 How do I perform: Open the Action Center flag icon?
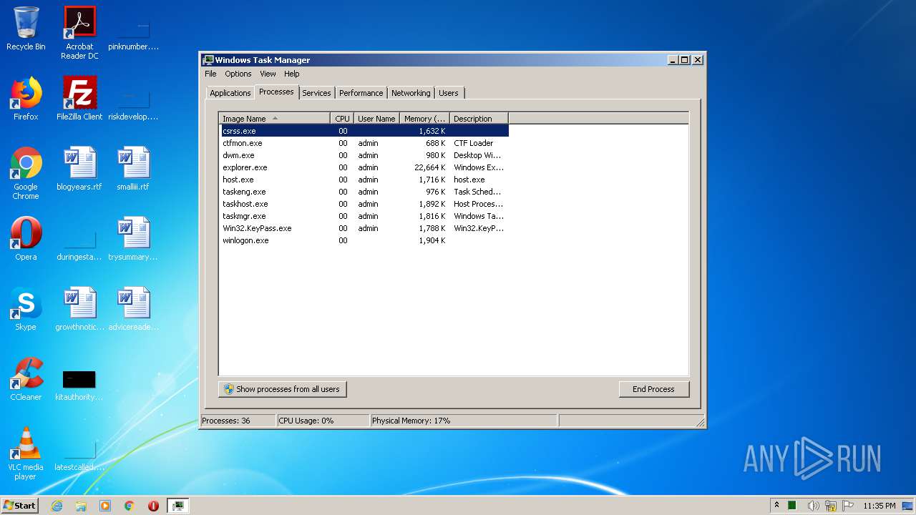[x=848, y=506]
